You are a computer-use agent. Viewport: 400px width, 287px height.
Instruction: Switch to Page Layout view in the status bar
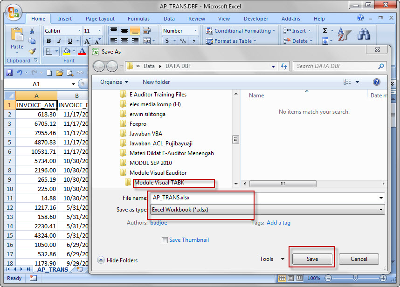click(x=290, y=278)
